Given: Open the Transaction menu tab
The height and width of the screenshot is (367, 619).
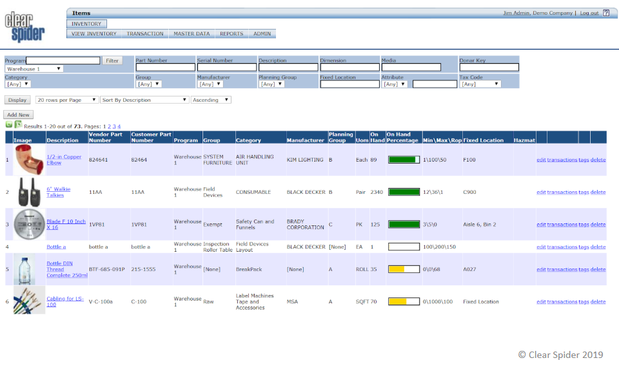Looking at the screenshot, I should pos(145,33).
